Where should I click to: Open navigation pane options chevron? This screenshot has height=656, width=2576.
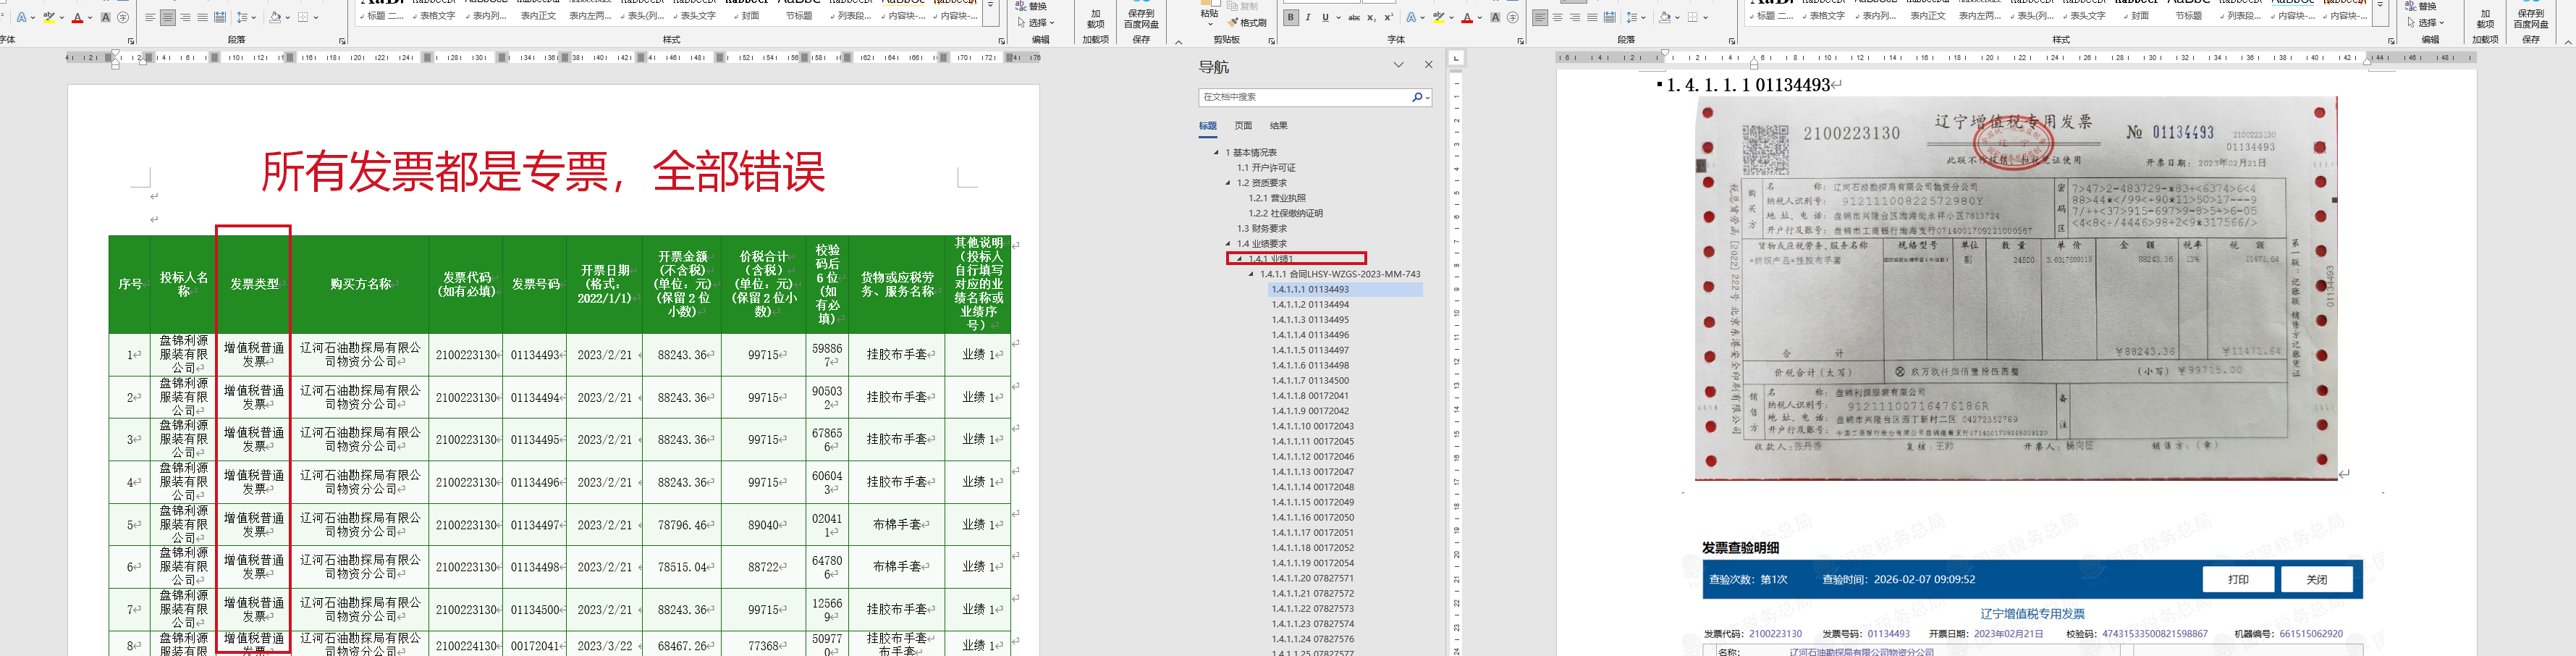[x=1399, y=65]
